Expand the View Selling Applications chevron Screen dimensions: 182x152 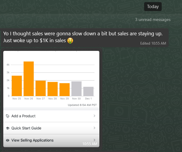(x=94, y=140)
